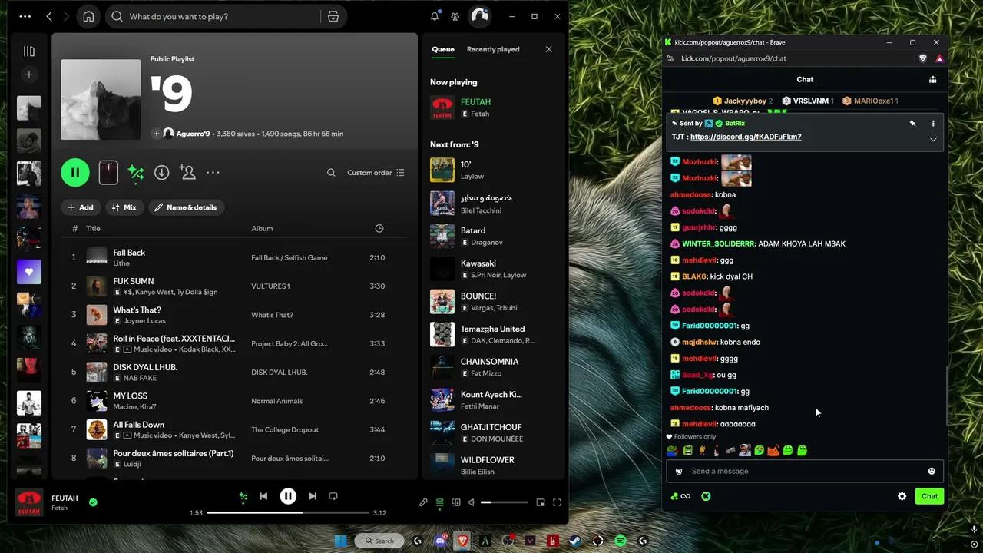
Task: Toggle the Queue panel from the player bar
Action: pos(439,502)
